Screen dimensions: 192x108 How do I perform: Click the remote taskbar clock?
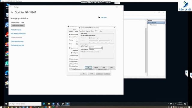pos(180,104)
